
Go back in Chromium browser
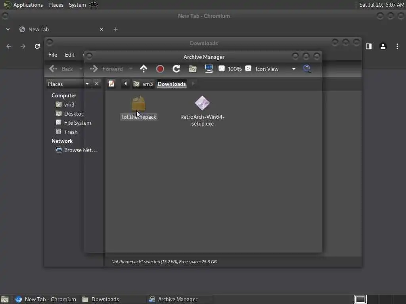9,46
